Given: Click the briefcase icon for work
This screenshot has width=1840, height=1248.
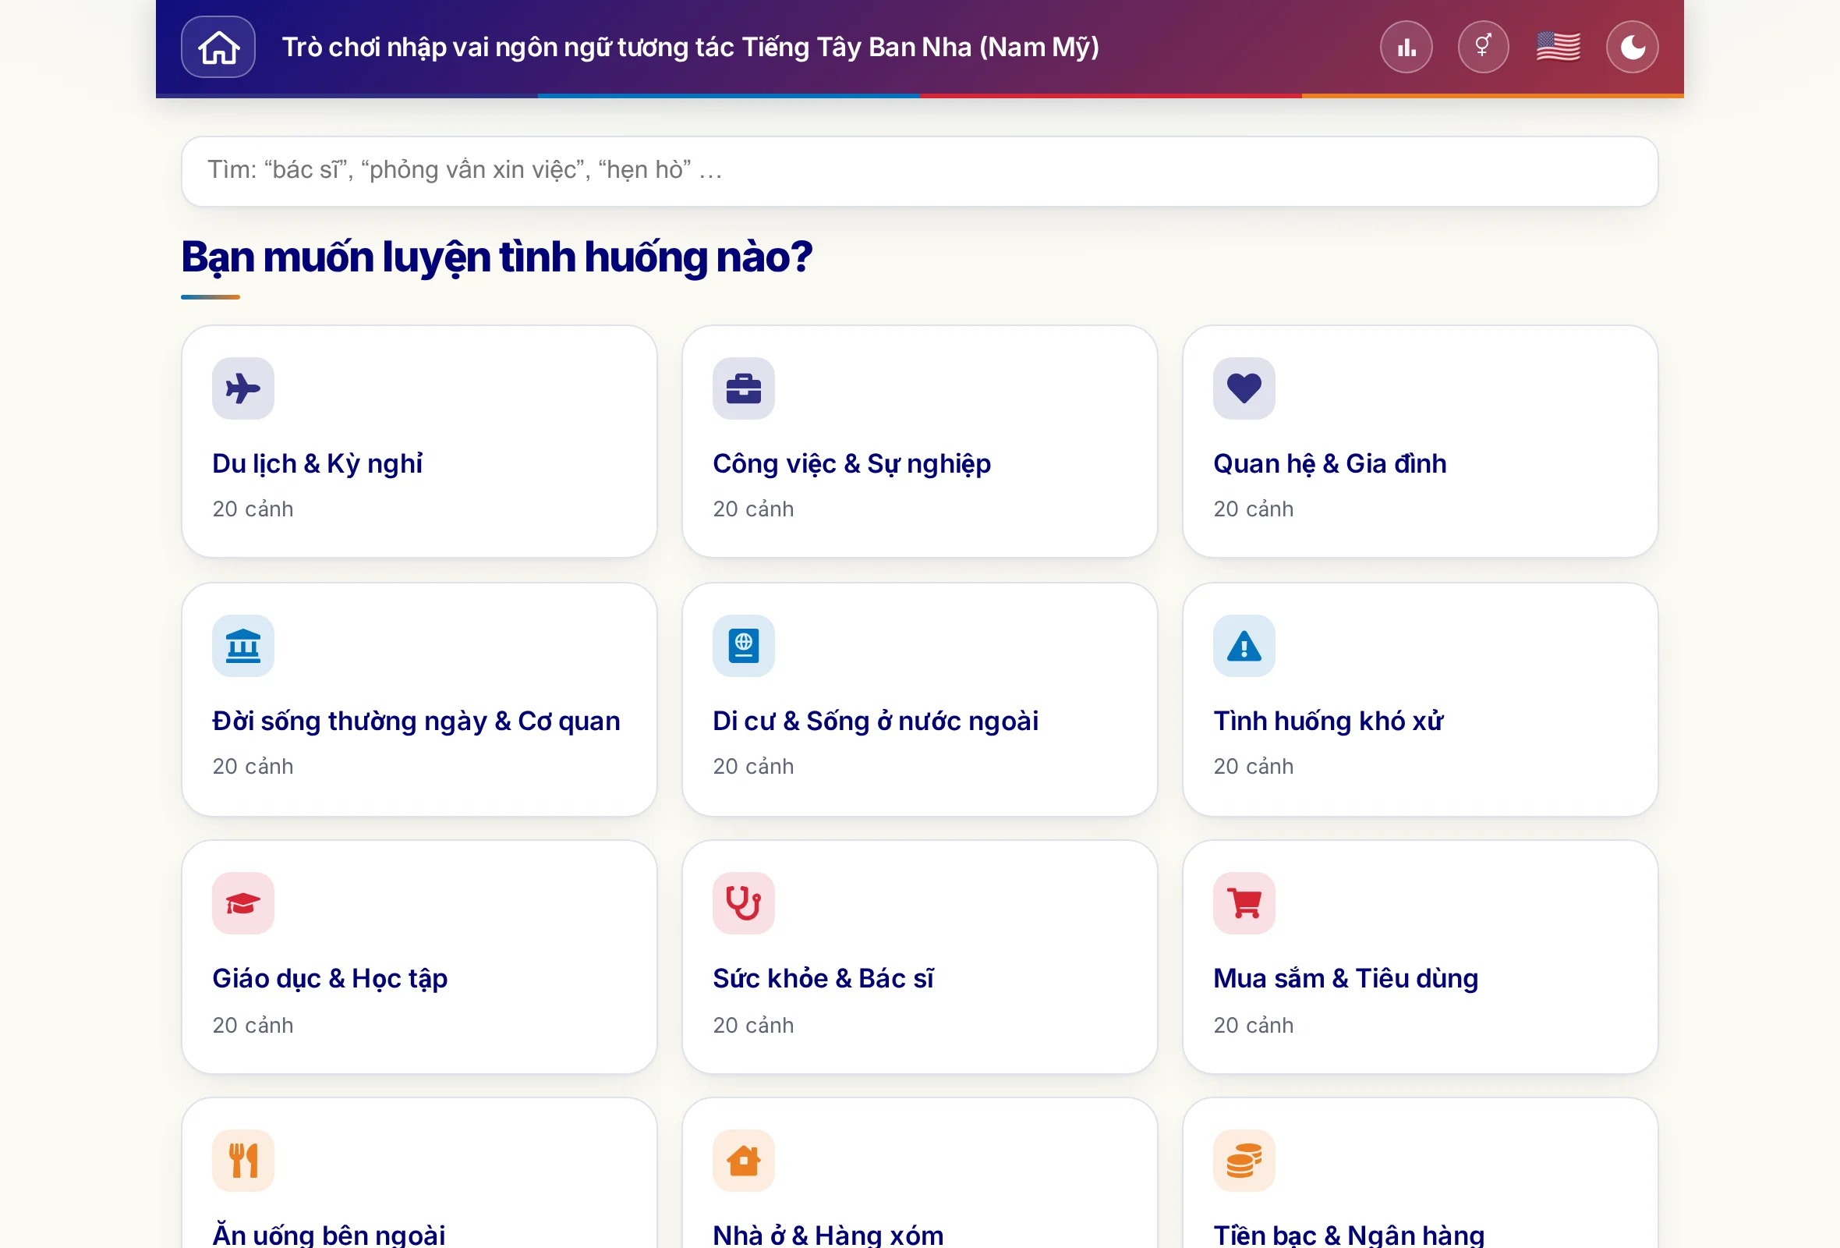Looking at the screenshot, I should pos(744,388).
